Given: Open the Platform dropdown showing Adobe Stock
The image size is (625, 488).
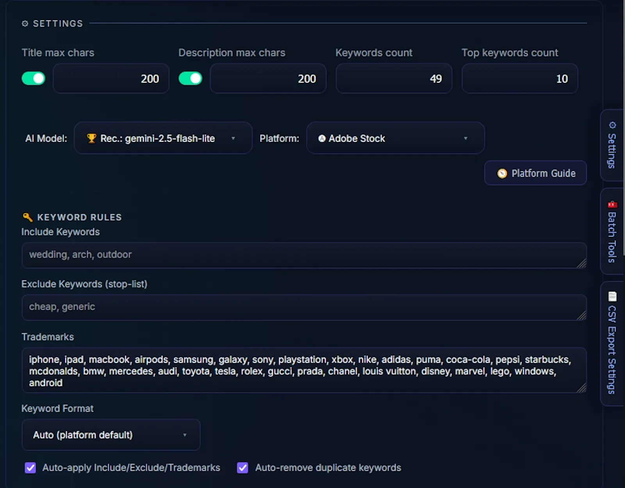Looking at the screenshot, I should tap(395, 138).
